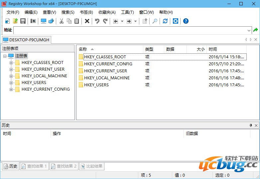Open the 收藏夹(A) menu
Screen dimensions: 260x179
click(x=107, y=12)
